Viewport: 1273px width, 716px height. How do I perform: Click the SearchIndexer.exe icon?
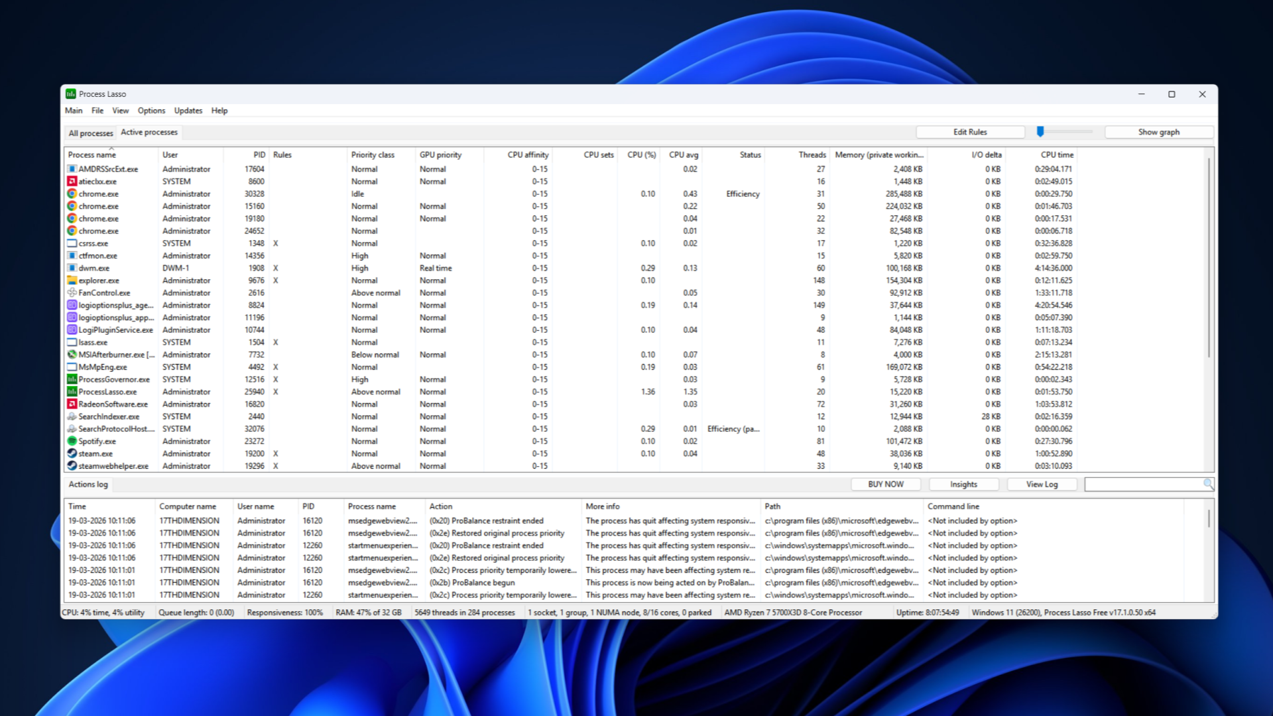coord(72,416)
